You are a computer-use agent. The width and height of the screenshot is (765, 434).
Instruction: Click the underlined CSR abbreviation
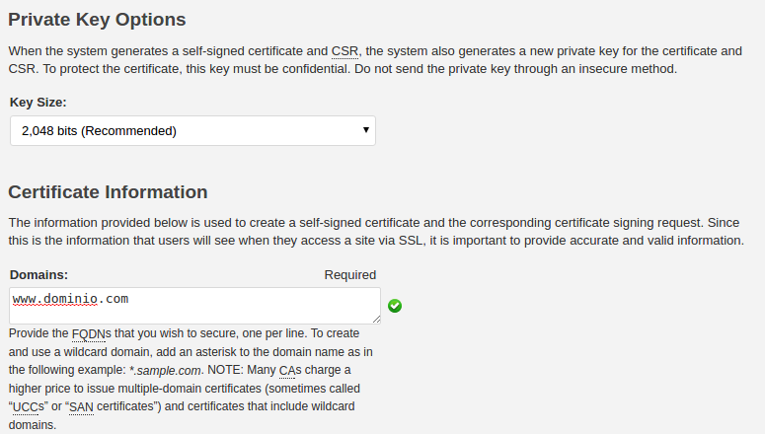[344, 51]
